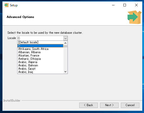
Task: Select Arabic, Bahrain in list
Action: tap(40, 65)
